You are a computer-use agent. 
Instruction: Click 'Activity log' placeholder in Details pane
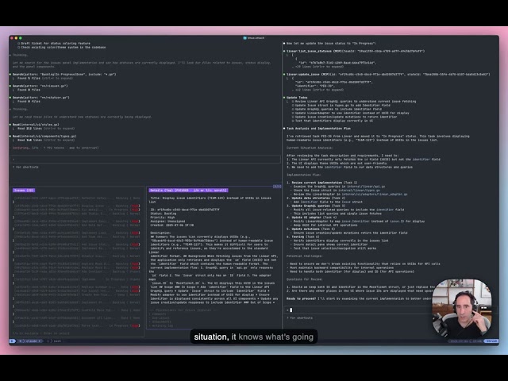pyautogui.click(x=162, y=325)
